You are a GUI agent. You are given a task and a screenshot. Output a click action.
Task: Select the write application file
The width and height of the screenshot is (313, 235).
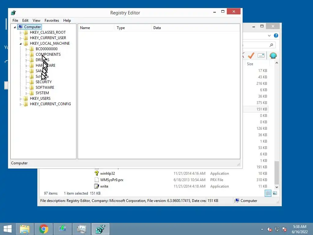pyautogui.click(x=104, y=186)
